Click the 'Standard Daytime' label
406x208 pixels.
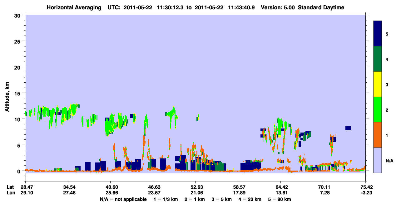pyautogui.click(x=321, y=7)
